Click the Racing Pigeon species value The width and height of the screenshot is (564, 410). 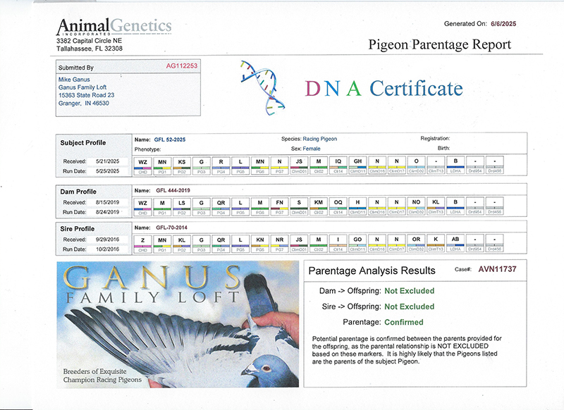[322, 139]
